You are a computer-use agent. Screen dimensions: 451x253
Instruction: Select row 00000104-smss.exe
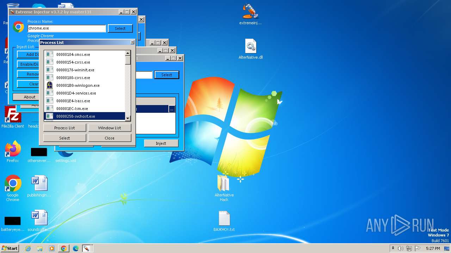[x=85, y=54]
